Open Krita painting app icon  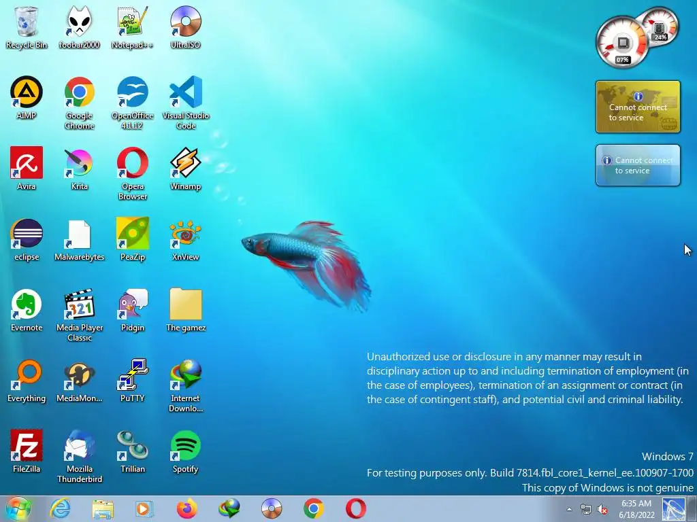click(x=79, y=169)
